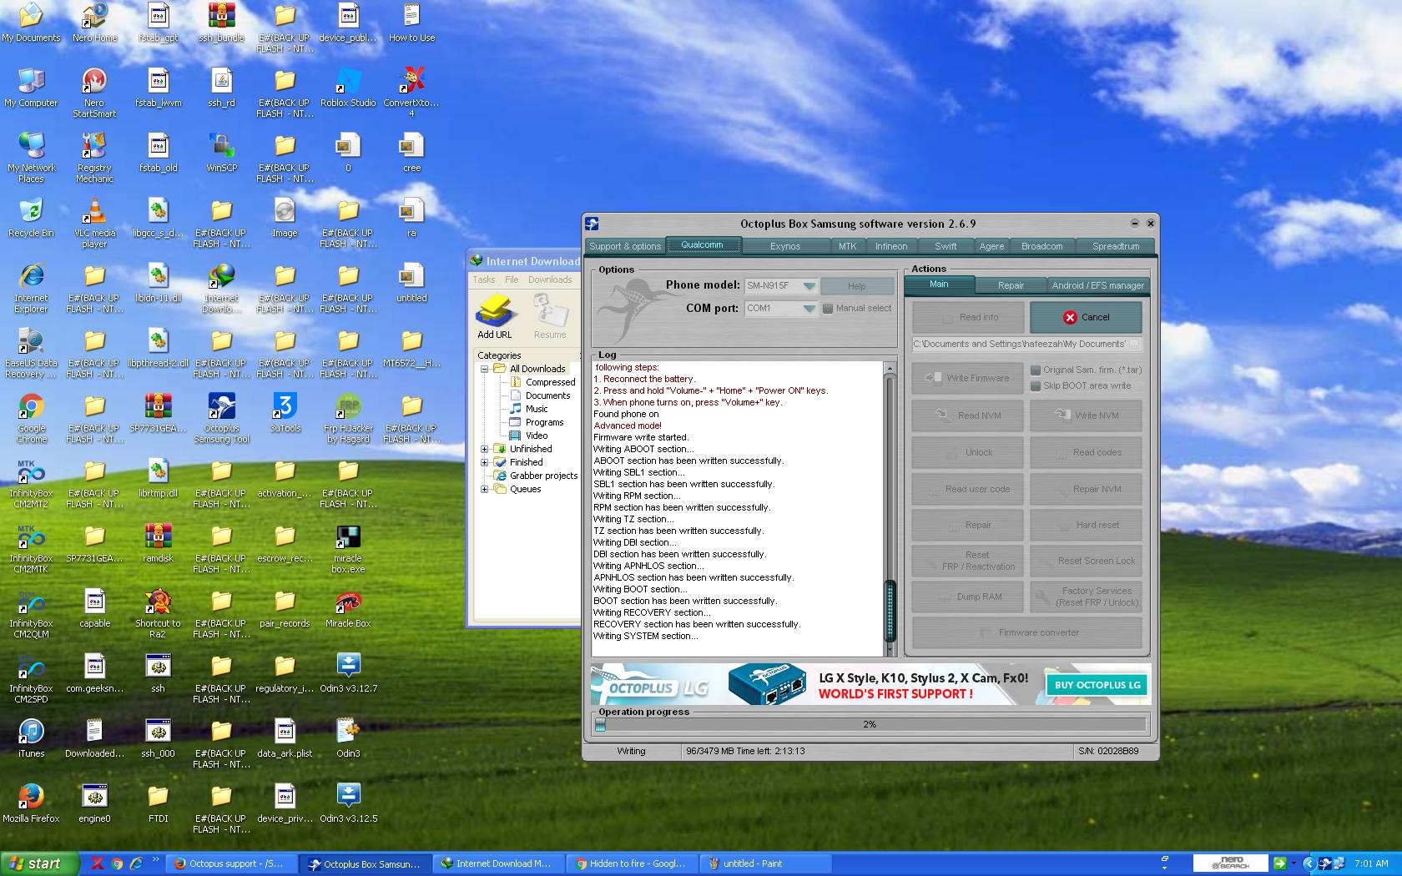Switch to the MTK tab
This screenshot has width=1402, height=876.
point(848,246)
